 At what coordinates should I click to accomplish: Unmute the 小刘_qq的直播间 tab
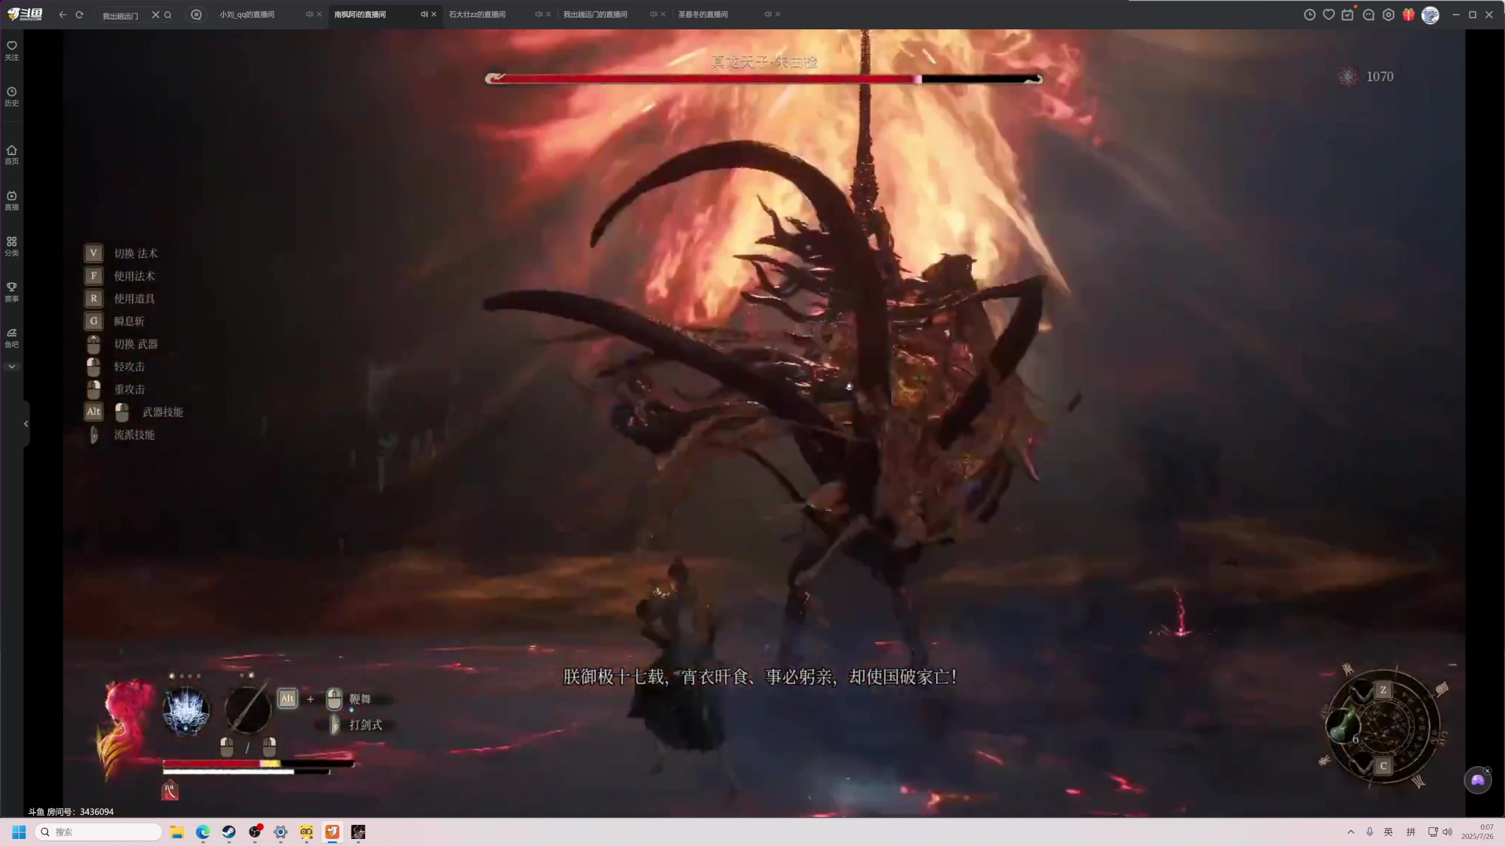(x=309, y=14)
